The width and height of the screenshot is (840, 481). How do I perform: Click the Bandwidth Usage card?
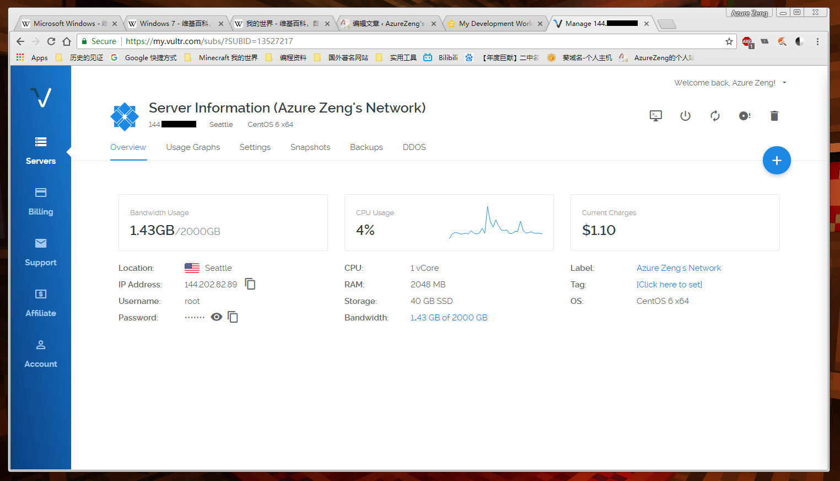click(x=223, y=222)
